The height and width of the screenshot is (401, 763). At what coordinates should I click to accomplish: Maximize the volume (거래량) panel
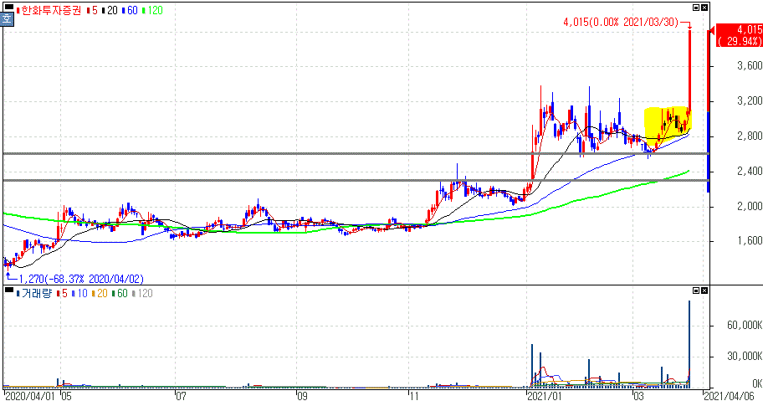pos(696,290)
